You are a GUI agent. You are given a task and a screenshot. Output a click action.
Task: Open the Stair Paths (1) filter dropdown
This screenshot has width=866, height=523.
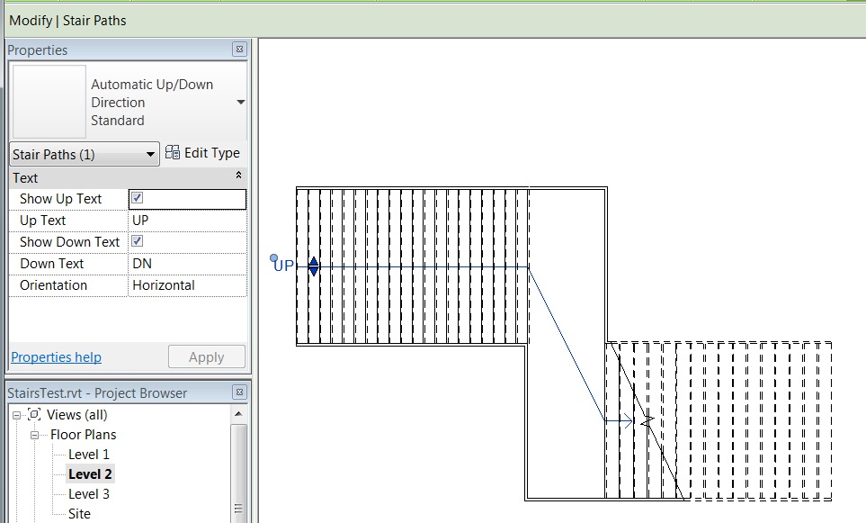click(85, 154)
